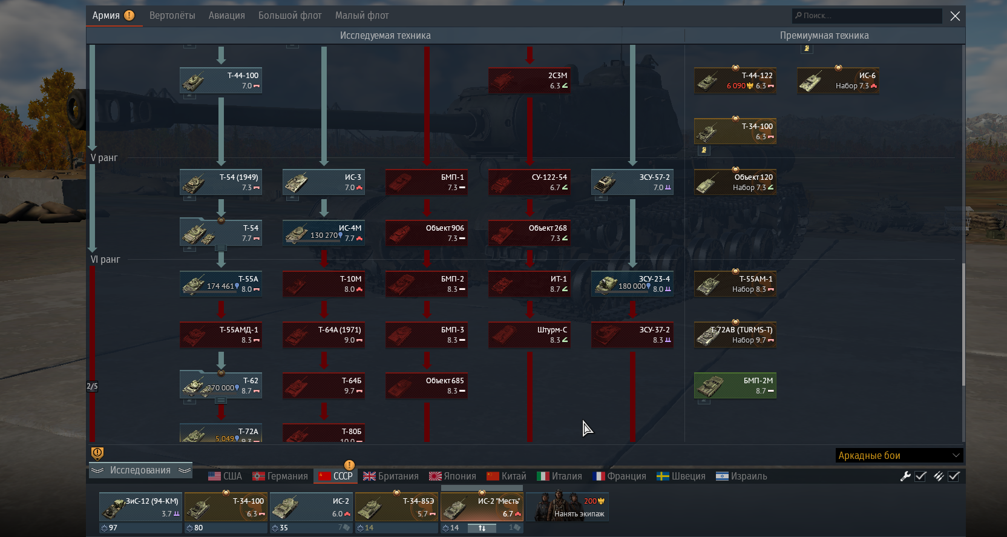This screenshot has width=1007, height=537.
Task: Select the Т-34-100 crew slot
Action: [x=226, y=507]
